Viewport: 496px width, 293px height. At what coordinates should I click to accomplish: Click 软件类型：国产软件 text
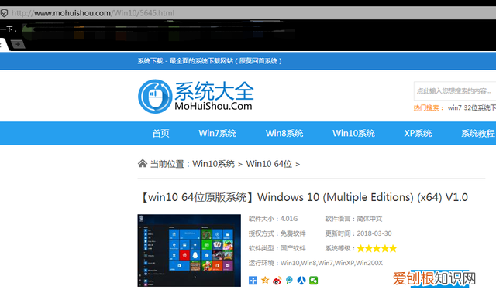[277, 248]
